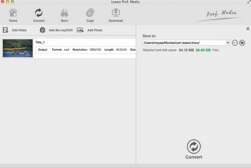Close the Save to side panel
This screenshot has width=251, height=168.
point(248,29)
